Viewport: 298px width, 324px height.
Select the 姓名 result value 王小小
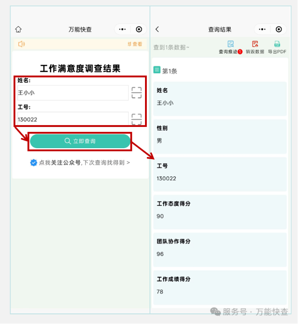165,103
